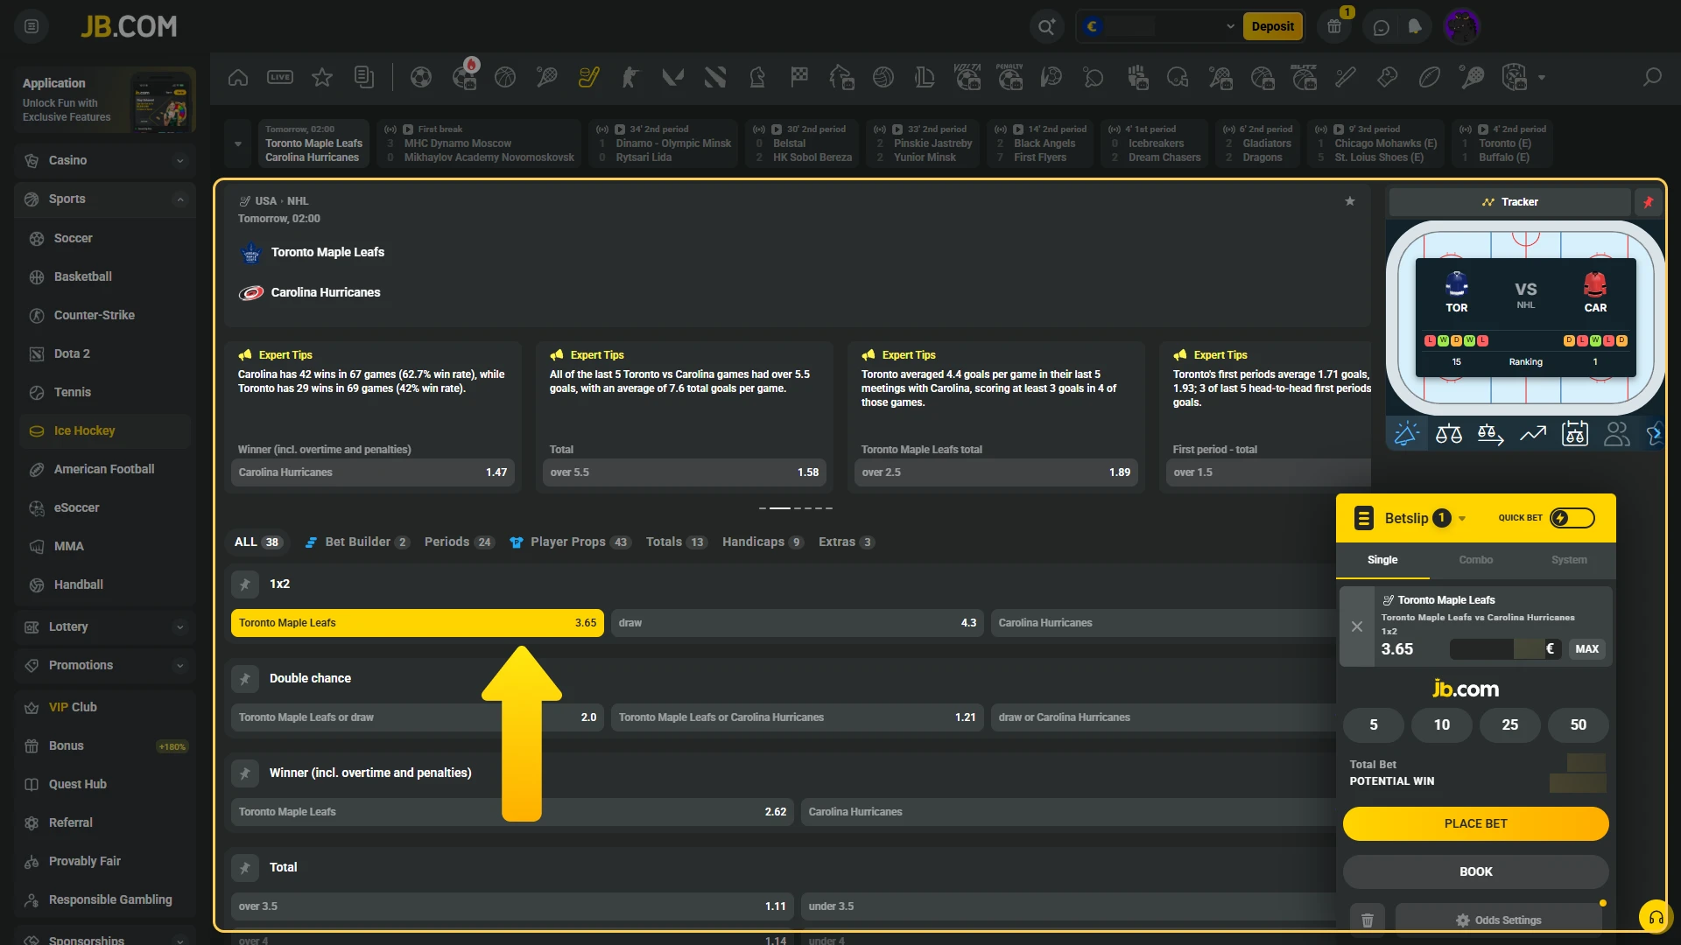Open VIP Club in the sidebar

click(104, 707)
